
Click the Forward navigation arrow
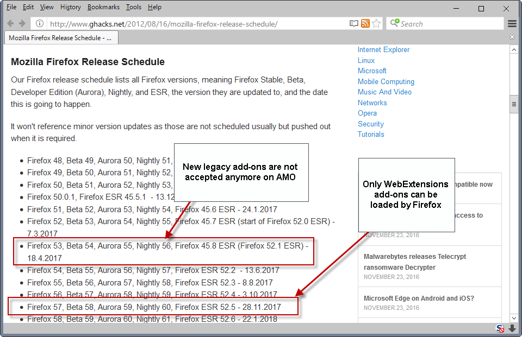(x=22, y=23)
